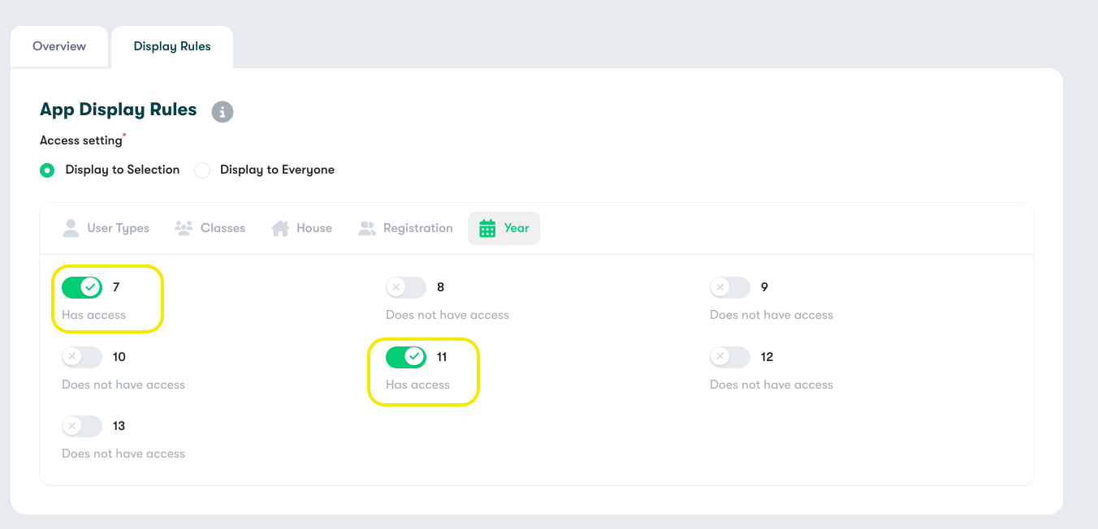The image size is (1098, 529).
Task: Click the User Types filter label
Action: pos(118,228)
